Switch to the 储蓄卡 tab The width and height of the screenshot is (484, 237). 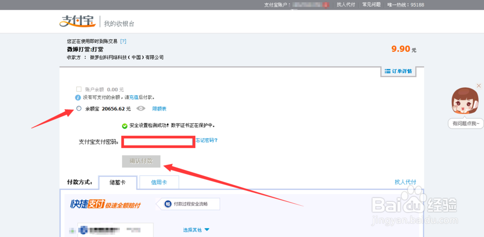point(118,182)
